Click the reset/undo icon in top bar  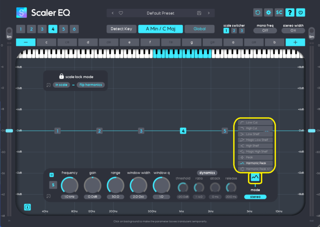click(x=258, y=12)
